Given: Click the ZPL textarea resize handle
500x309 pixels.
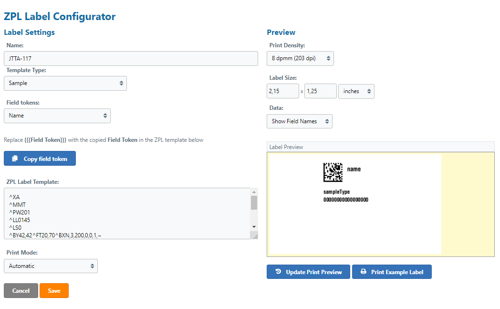Looking at the screenshot, I should pyautogui.click(x=255, y=236).
